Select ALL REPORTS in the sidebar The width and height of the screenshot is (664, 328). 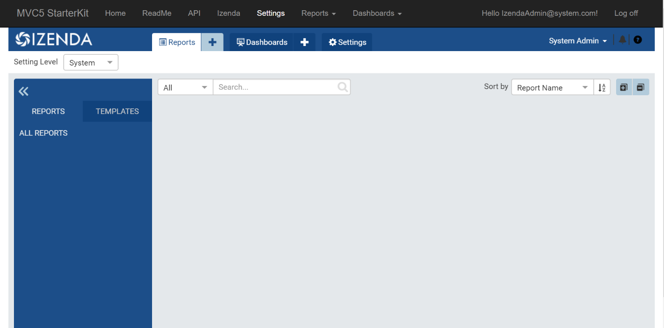tap(44, 133)
